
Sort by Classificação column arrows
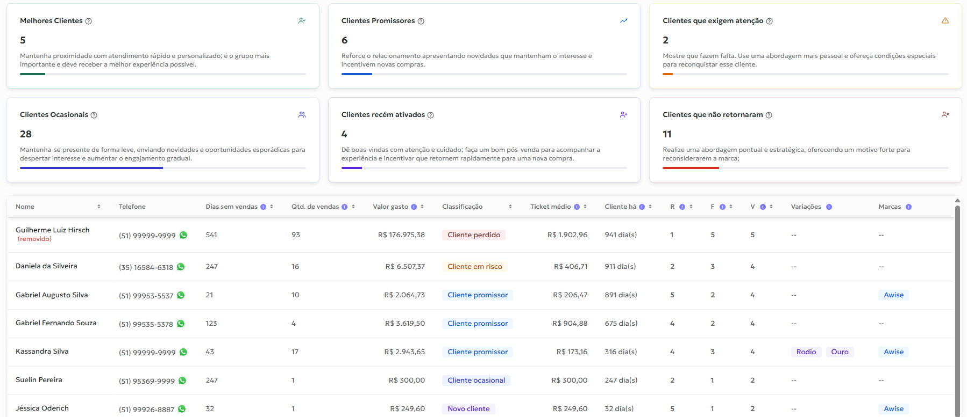click(510, 207)
